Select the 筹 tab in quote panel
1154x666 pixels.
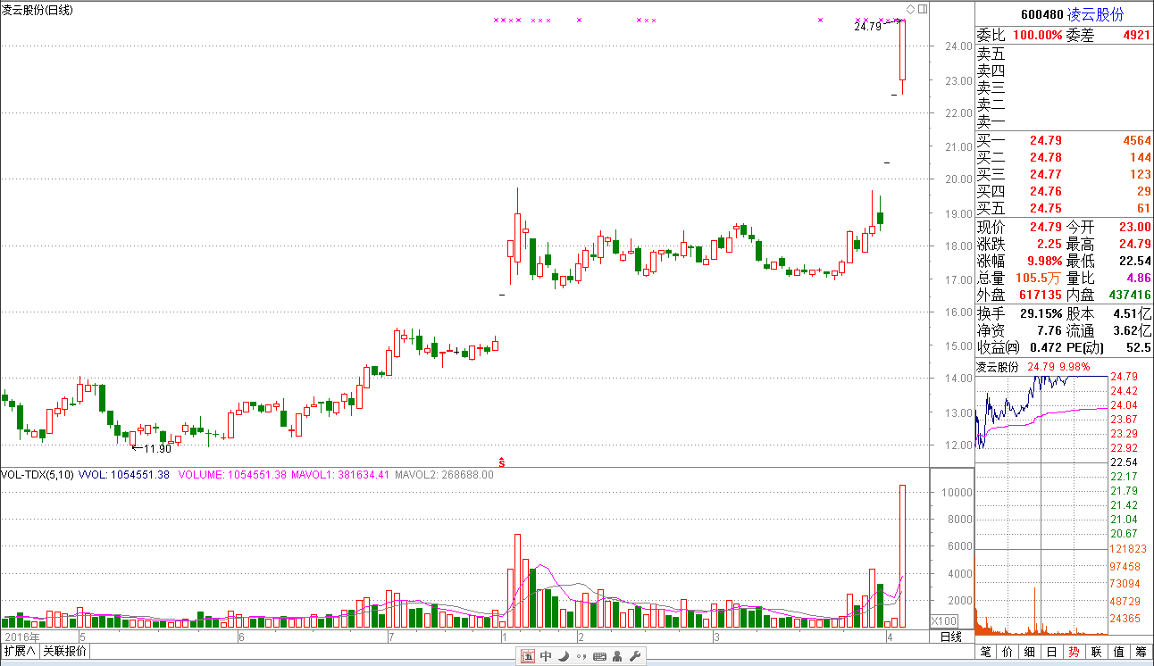click(1141, 652)
